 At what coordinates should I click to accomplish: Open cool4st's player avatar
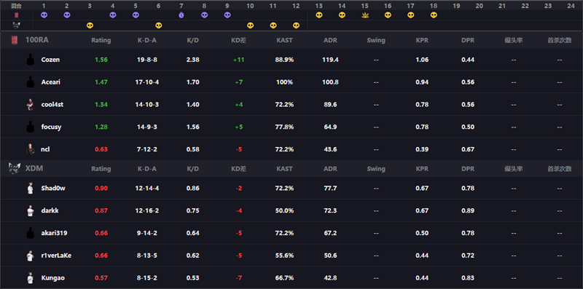[x=30, y=105]
